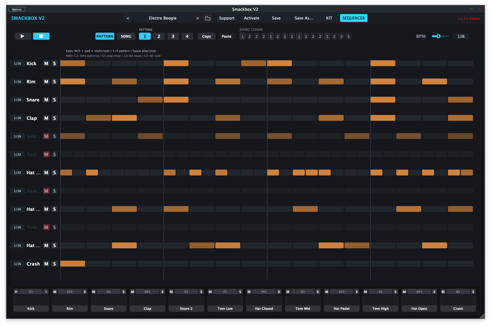Mute the Rim sequencer row
This screenshot has width=491, height=326.
[x=46, y=82]
